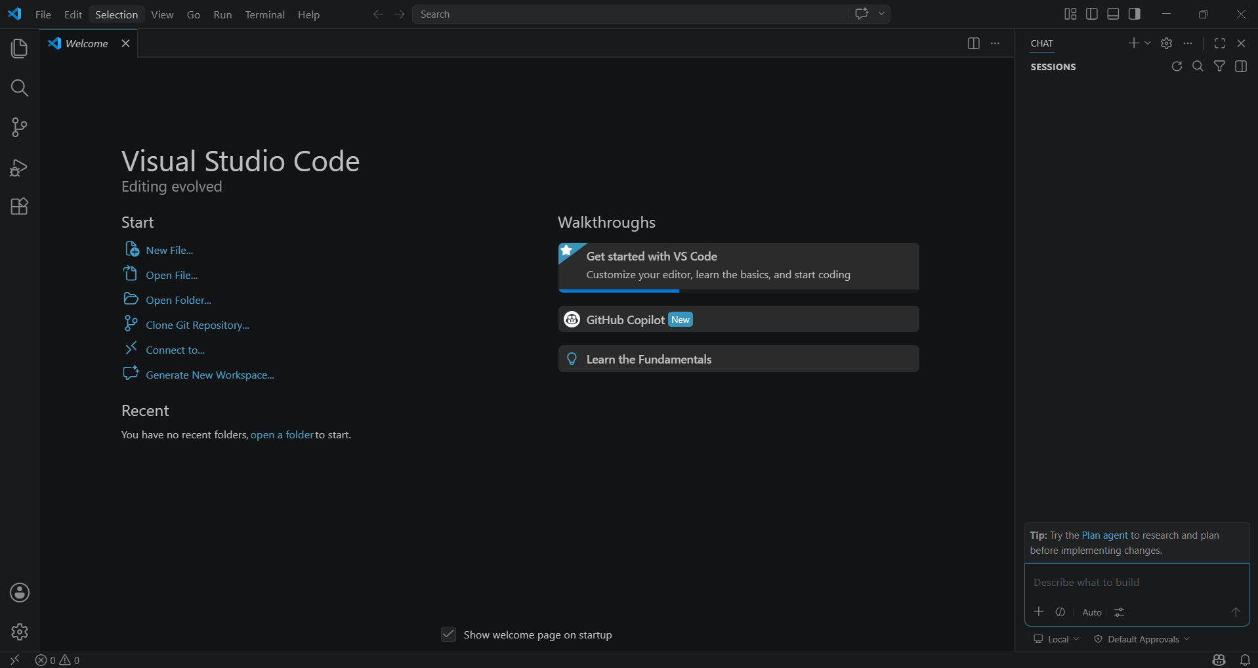Open the Search view in activity bar
Viewport: 1258px width, 668px height.
[x=20, y=88]
